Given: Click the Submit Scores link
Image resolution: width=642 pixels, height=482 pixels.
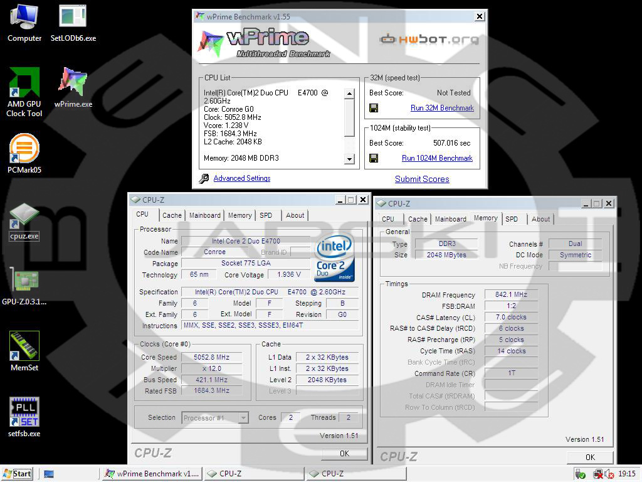Looking at the screenshot, I should 422,179.
